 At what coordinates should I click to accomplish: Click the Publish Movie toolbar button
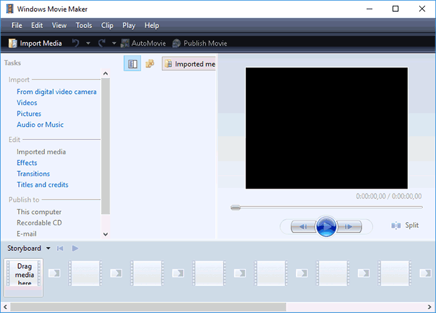[x=200, y=43]
